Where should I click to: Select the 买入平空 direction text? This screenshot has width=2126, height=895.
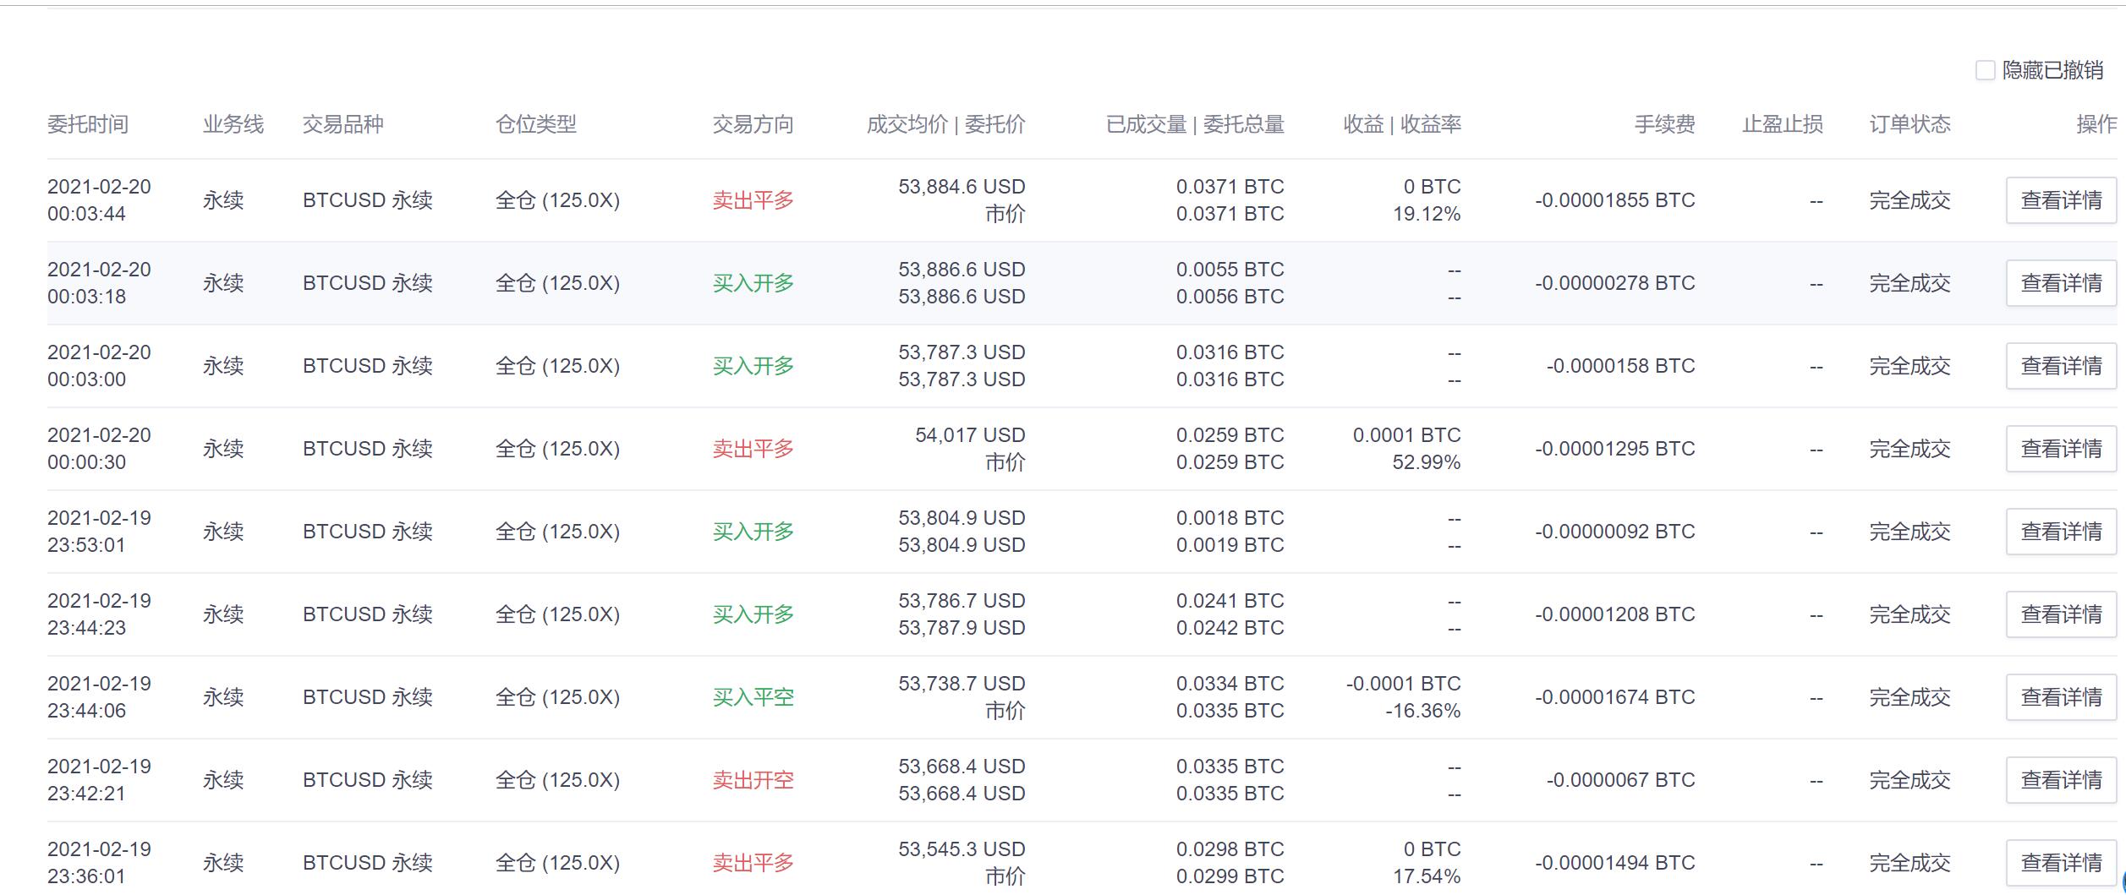click(x=753, y=697)
